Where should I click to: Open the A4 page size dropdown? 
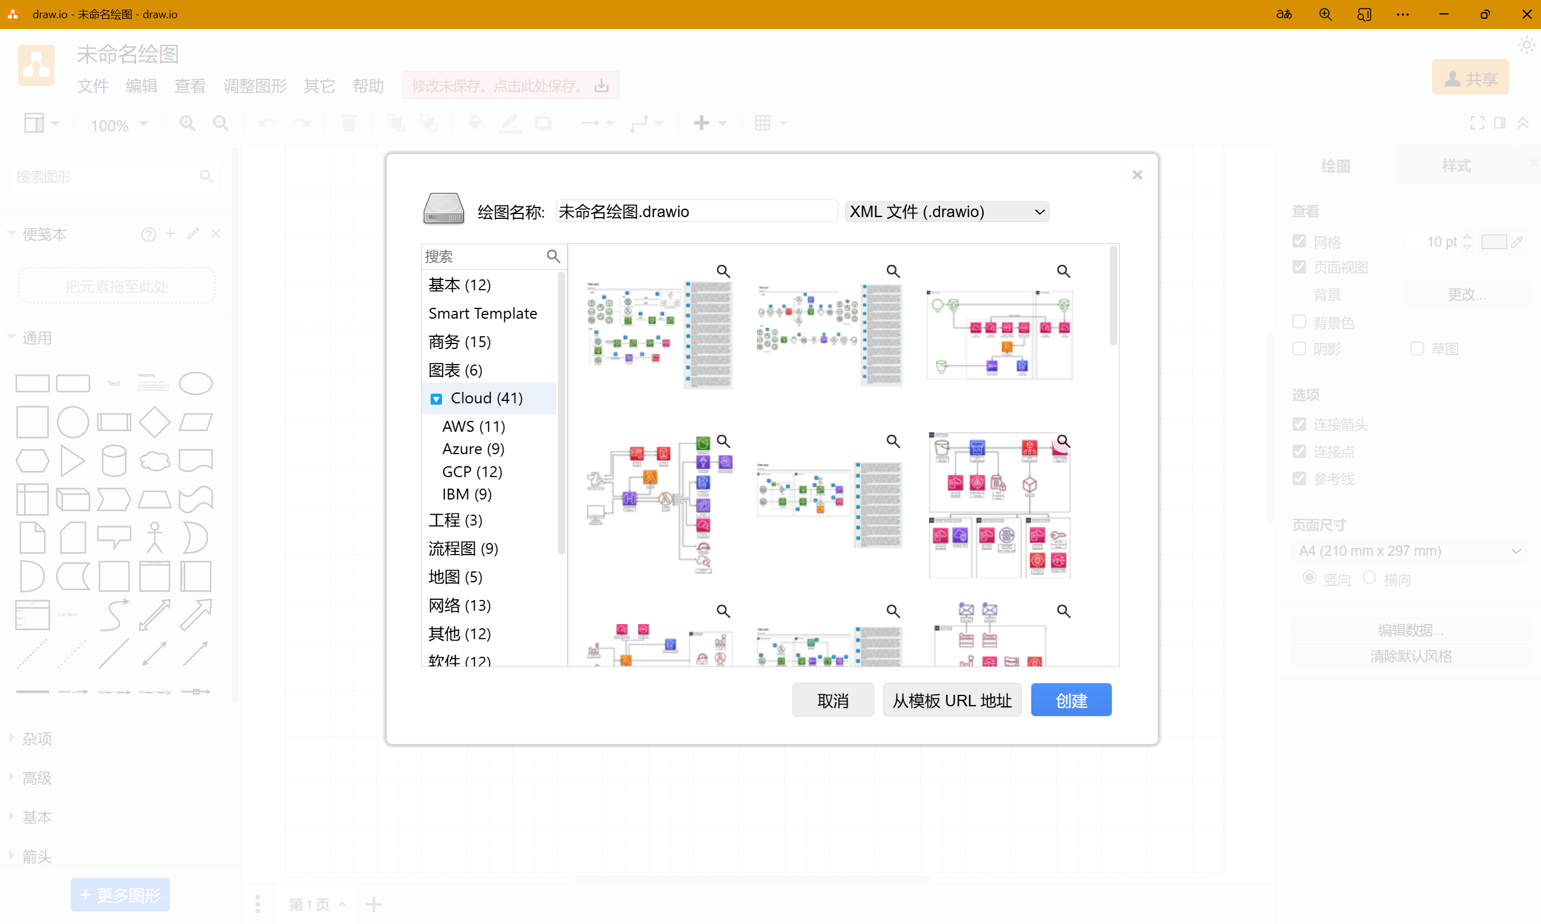(x=1409, y=551)
